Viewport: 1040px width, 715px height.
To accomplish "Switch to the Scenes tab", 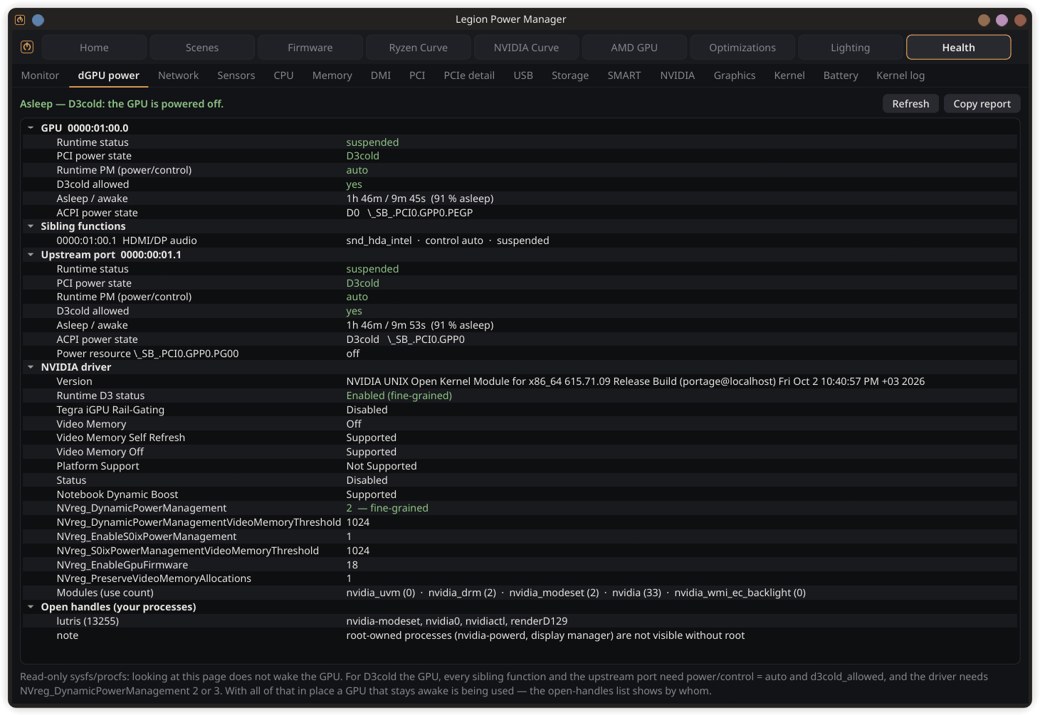I will click(x=202, y=48).
